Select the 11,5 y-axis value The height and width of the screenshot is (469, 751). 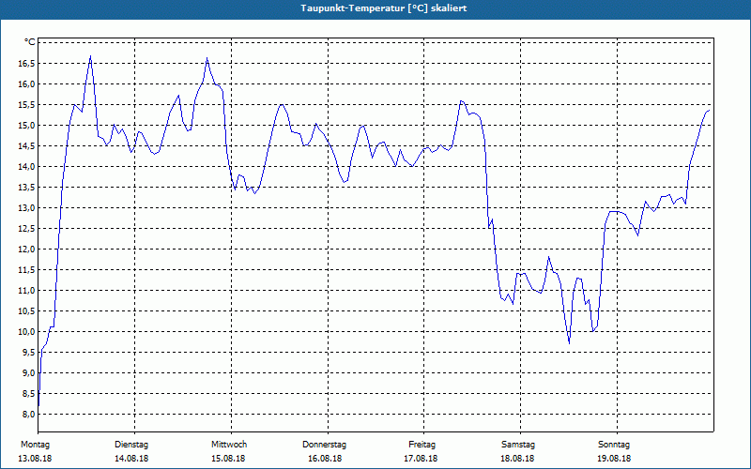pos(26,270)
